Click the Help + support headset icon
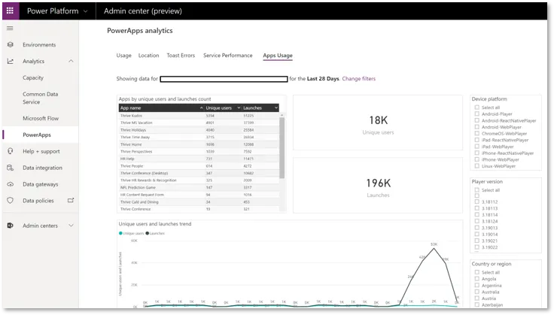This screenshot has height=315, width=554. pyautogui.click(x=11, y=151)
